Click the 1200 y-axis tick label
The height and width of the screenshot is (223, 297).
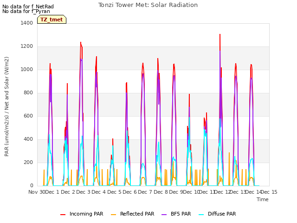pos(27,46)
